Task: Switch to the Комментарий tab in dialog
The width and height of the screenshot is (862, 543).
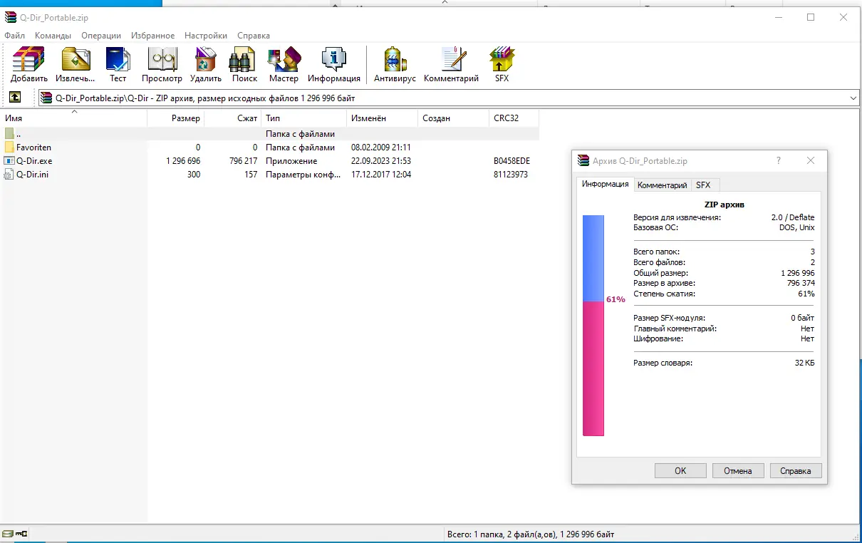Action: coord(663,185)
